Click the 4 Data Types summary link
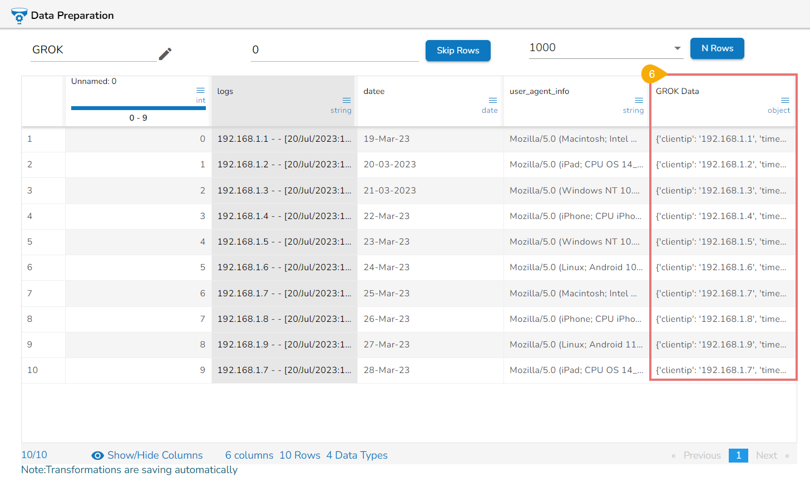The image size is (810, 482). coord(357,455)
